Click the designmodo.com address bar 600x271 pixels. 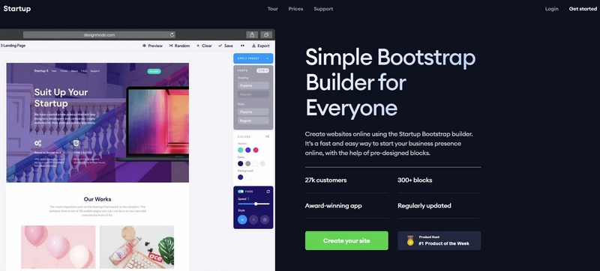[99, 34]
